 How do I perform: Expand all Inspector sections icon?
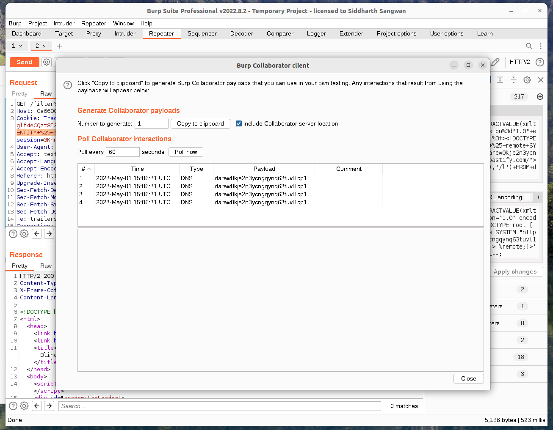(x=500, y=80)
